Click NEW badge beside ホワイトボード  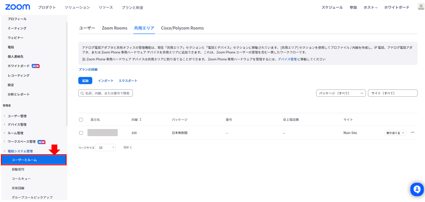pyautogui.click(x=36, y=66)
